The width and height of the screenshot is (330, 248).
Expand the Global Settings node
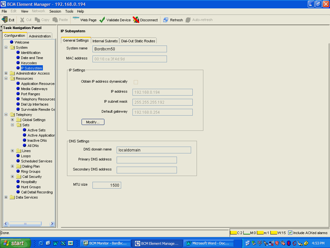(13, 120)
